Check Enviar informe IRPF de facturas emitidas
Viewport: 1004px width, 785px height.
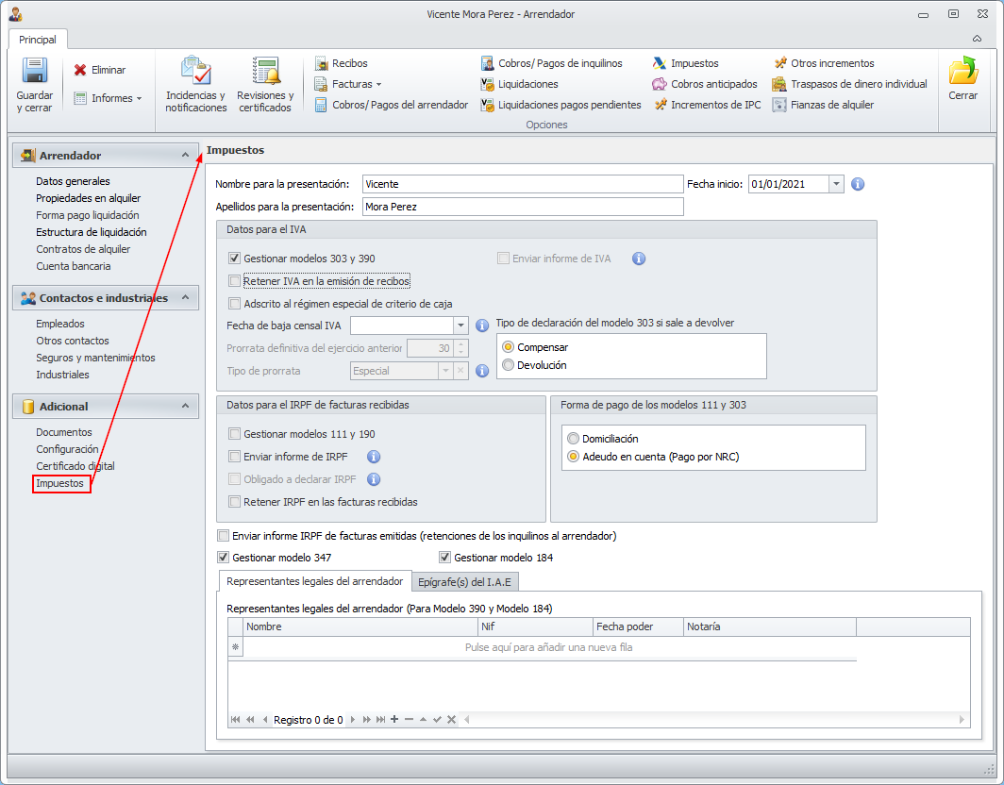(x=223, y=535)
